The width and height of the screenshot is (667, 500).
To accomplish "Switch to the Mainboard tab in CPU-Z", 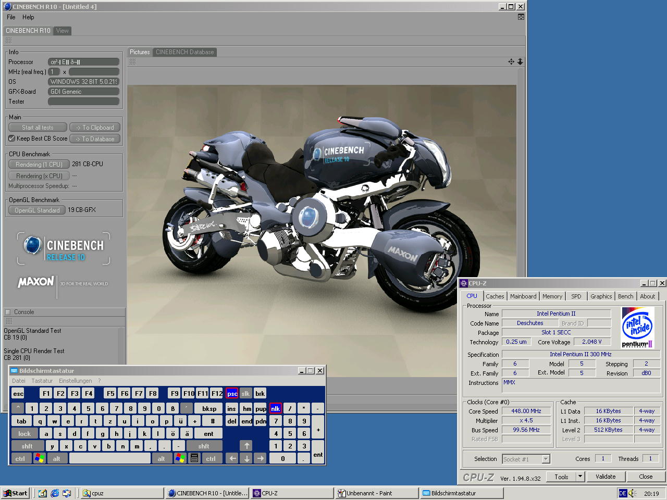I will coord(523,296).
